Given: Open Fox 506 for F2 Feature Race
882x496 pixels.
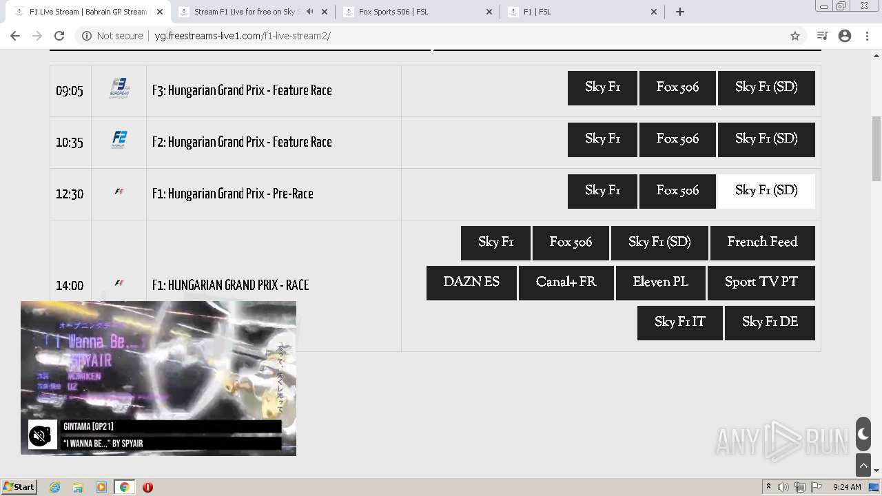Looking at the screenshot, I should tap(677, 139).
